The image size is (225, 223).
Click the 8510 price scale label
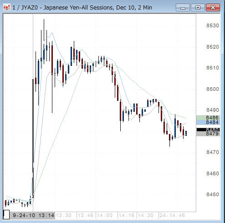213,68
